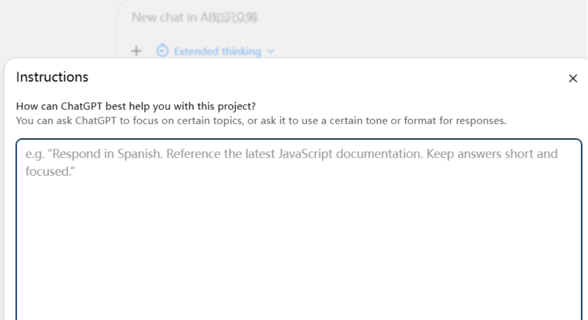This screenshot has height=320, width=588.
Task: Close the Instructions dialog with the X
Action: [573, 79]
